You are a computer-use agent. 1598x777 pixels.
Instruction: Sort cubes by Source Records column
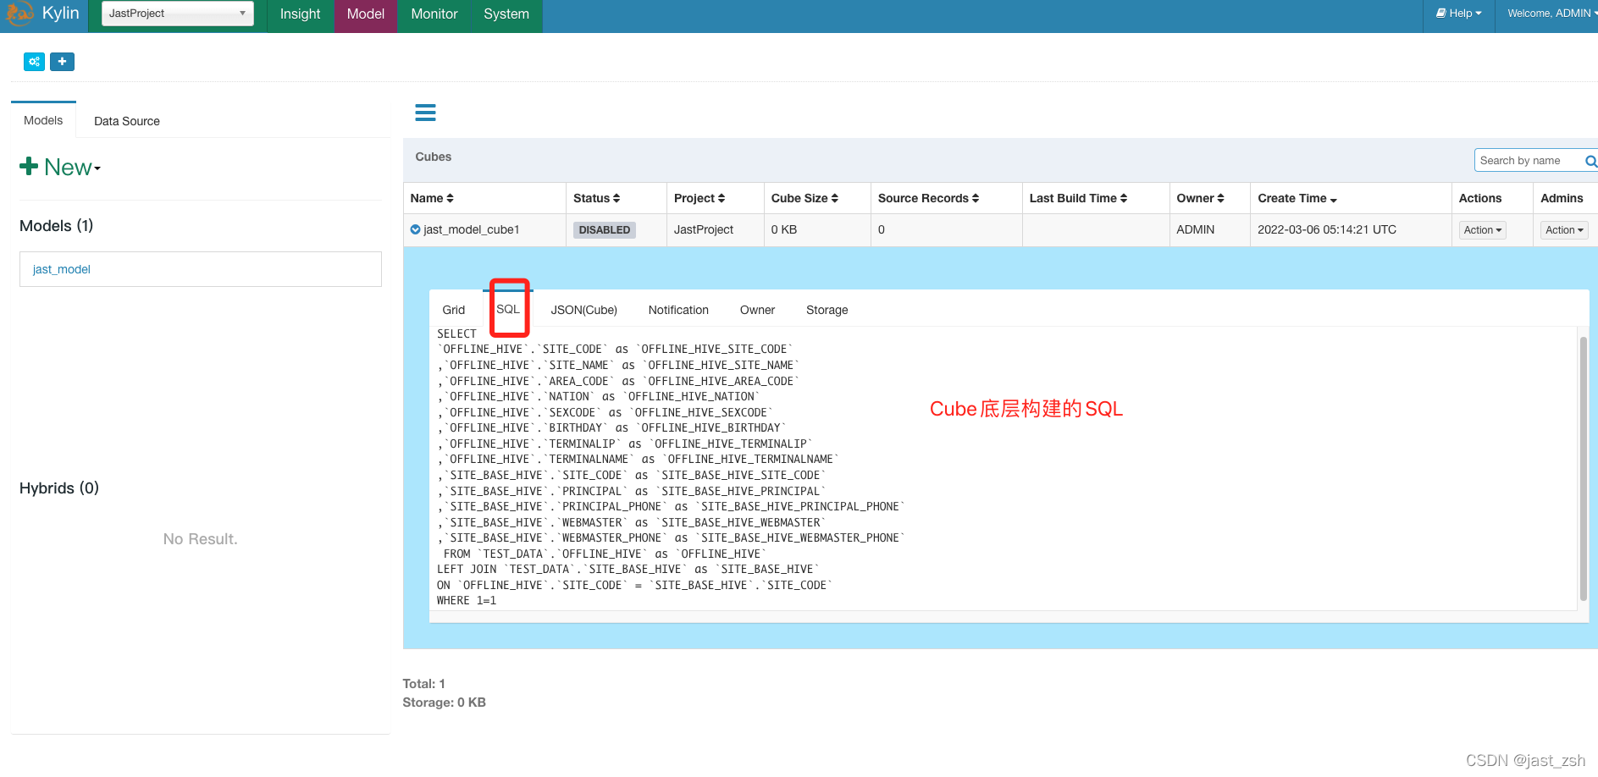pos(928,198)
